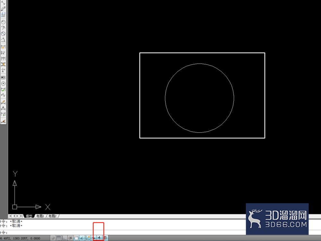Select the Baseline dimension tool

click(3, 53)
